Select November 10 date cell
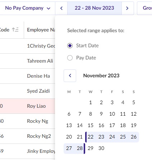The height and width of the screenshot is (160, 152). pyautogui.click(x=112, y=114)
